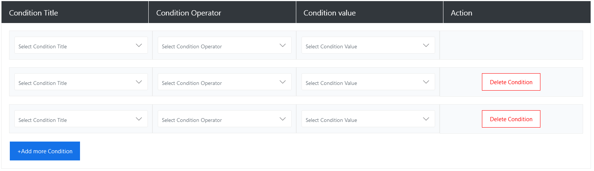The width and height of the screenshot is (594, 171).
Task: Click the first row's Condition Value chevron arrow
Action: point(426,45)
